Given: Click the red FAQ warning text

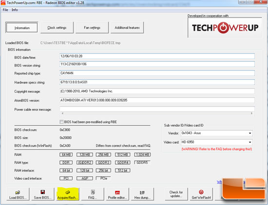Looking at the screenshot, I should click(216, 149).
